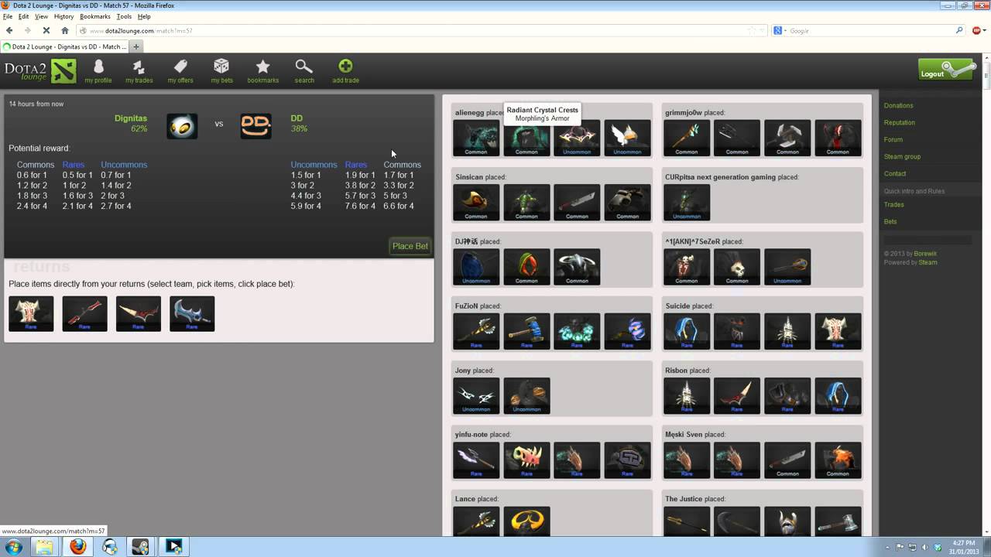Open the Tools menu
The image size is (991, 557).
coord(124,16)
